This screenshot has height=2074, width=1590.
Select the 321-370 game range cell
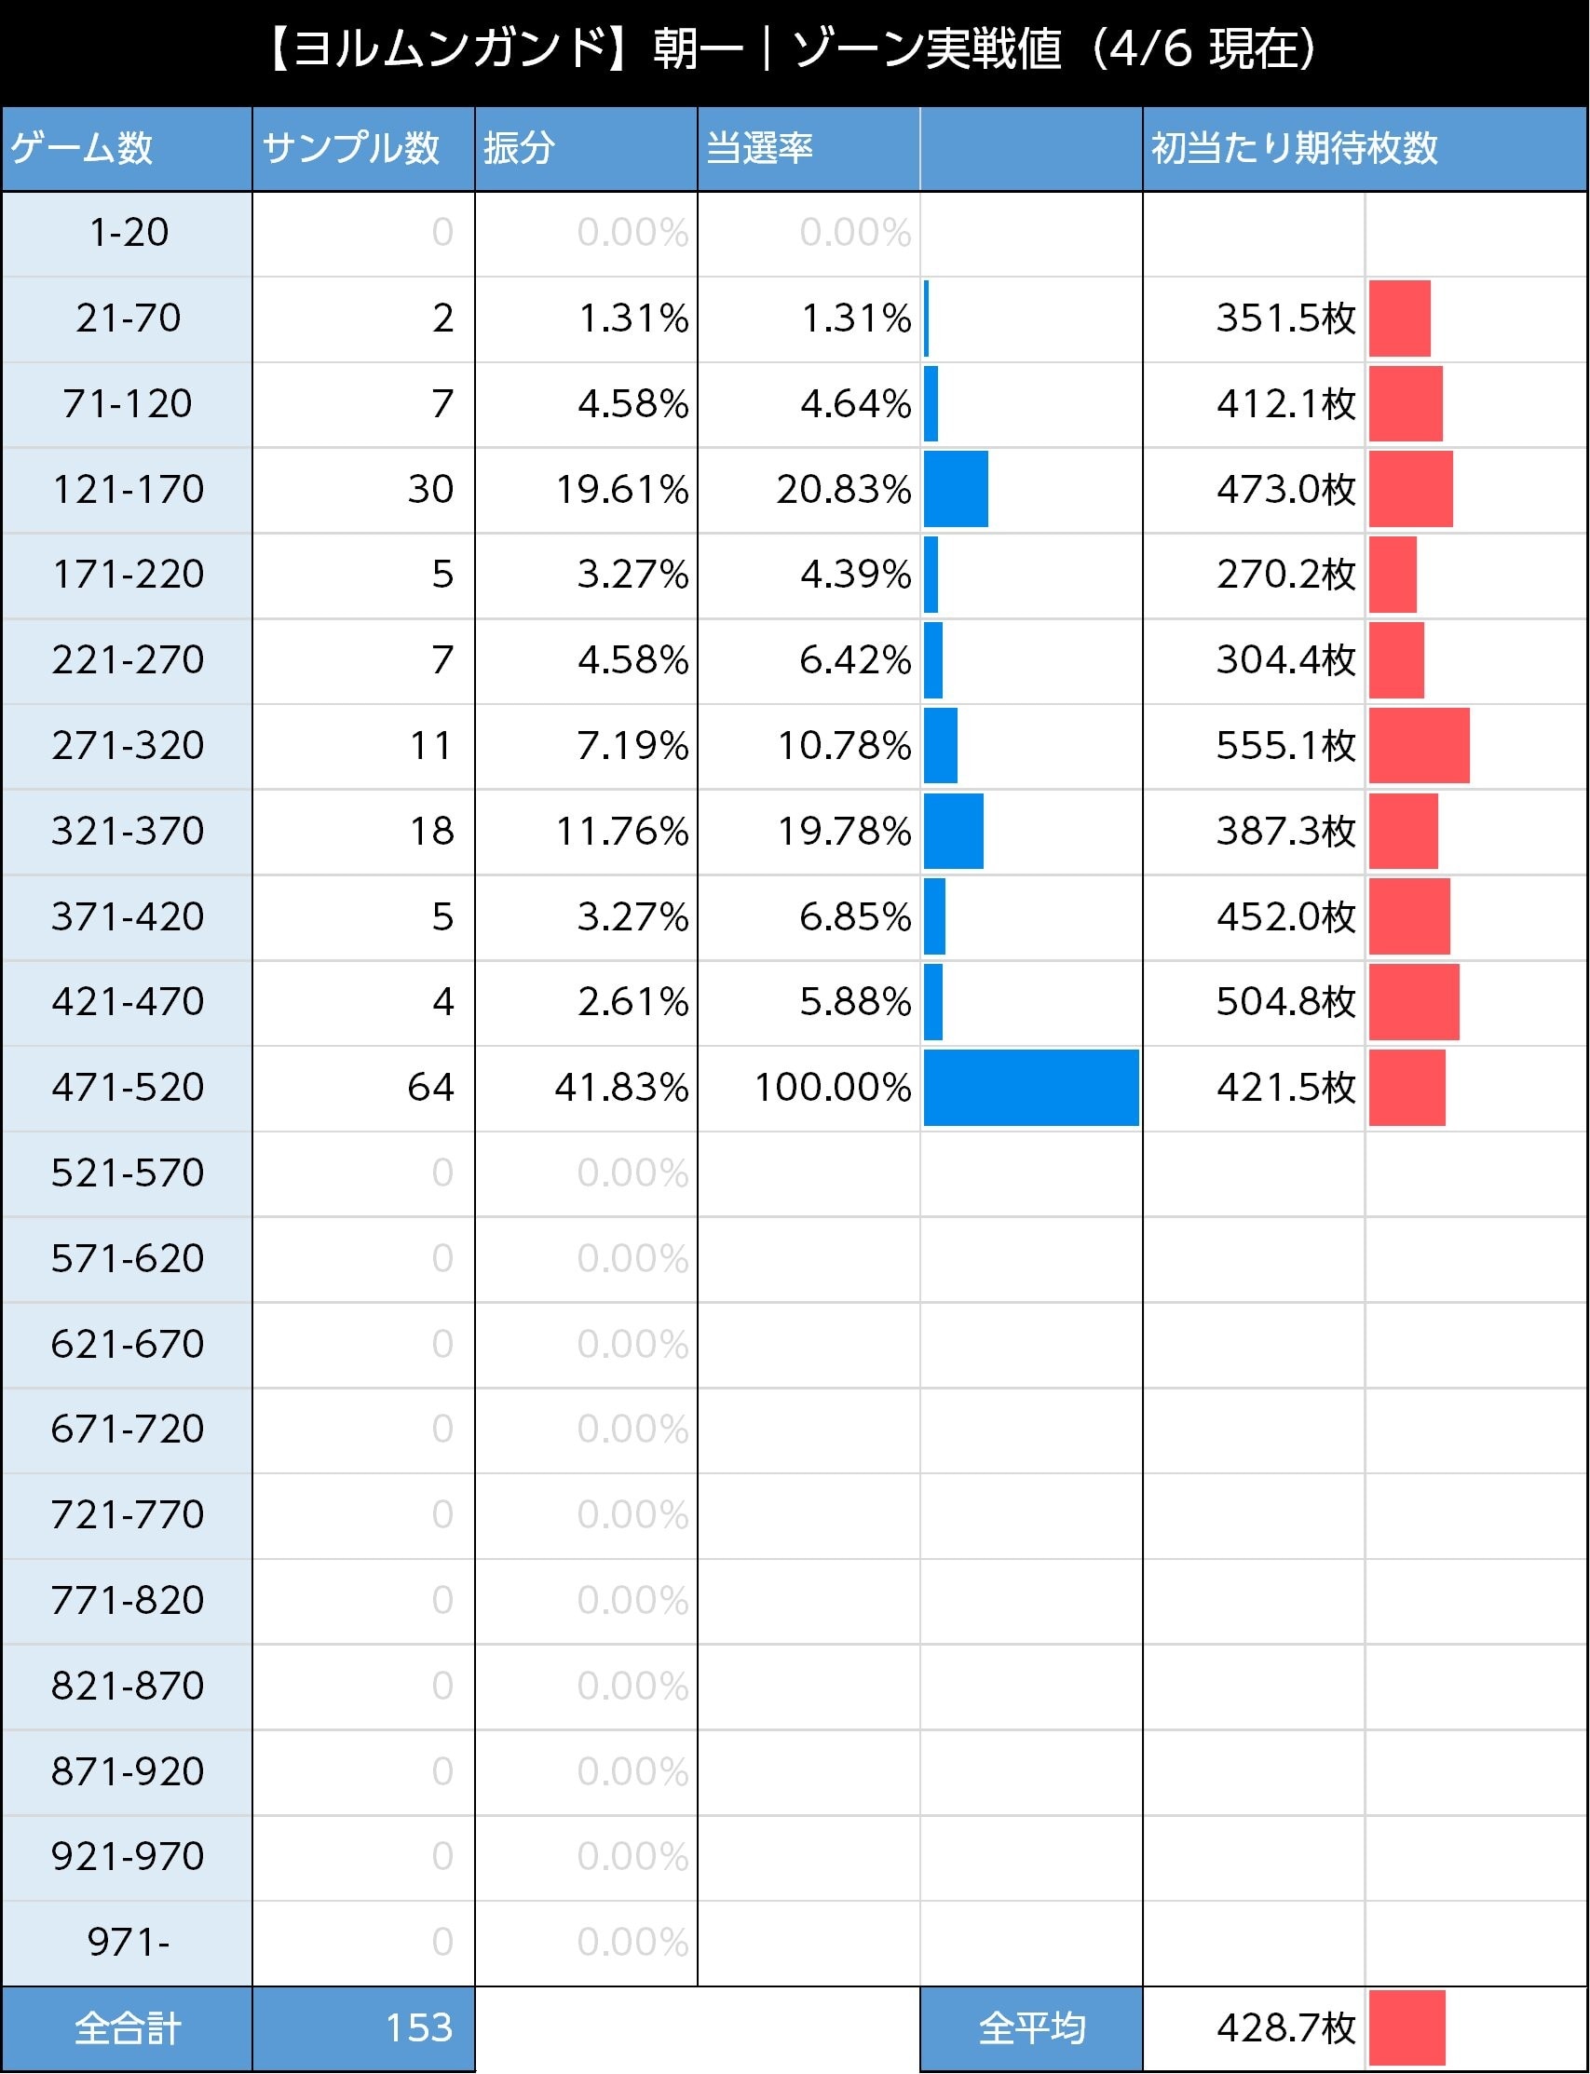pyautogui.click(x=128, y=831)
